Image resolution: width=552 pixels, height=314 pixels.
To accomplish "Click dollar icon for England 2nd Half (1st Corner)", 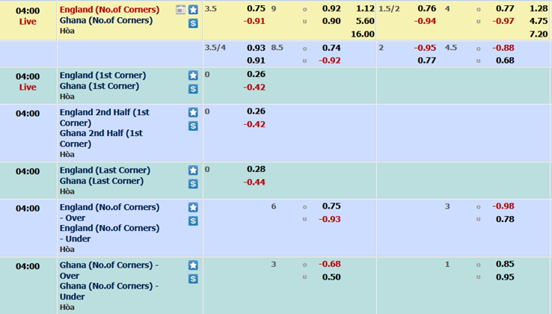I will [x=193, y=126].
